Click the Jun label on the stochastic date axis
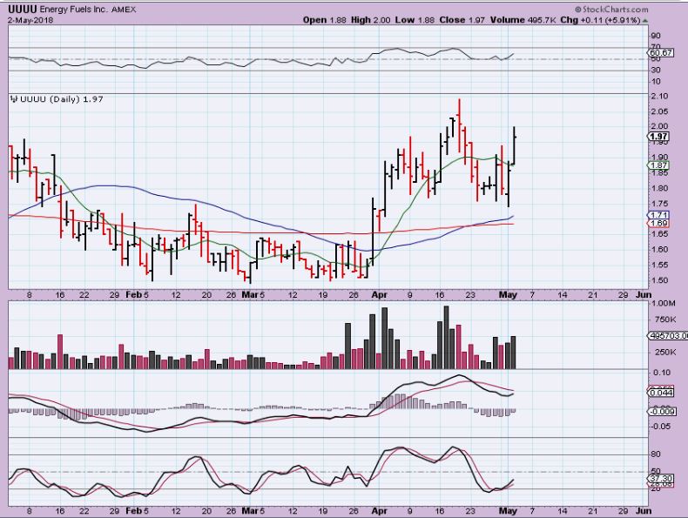This screenshot has width=688, height=518. coord(644,511)
